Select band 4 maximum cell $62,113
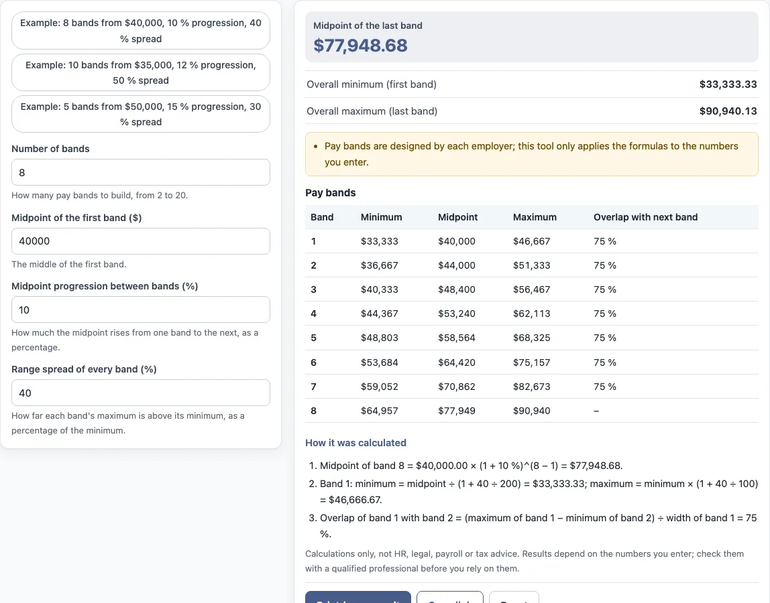This screenshot has height=603, width=770. (x=531, y=314)
